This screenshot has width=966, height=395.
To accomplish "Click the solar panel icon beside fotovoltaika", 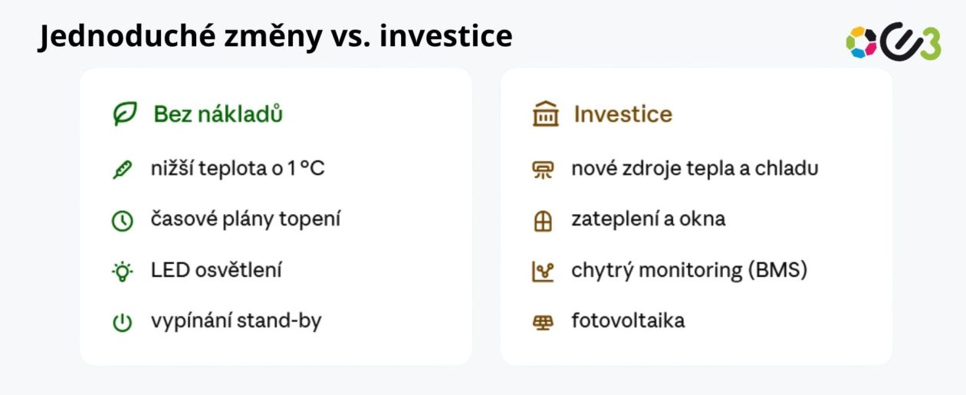I will tap(543, 323).
